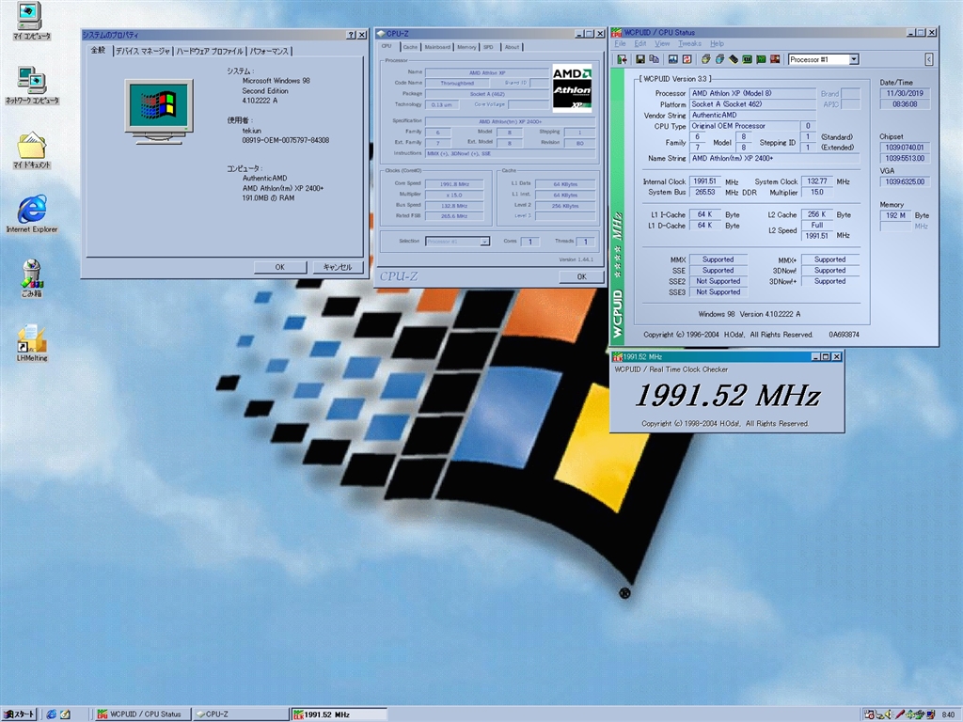Select the My Computer desktop icon

click(31, 21)
